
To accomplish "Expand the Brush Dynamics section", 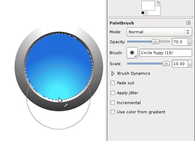I will (113, 73).
